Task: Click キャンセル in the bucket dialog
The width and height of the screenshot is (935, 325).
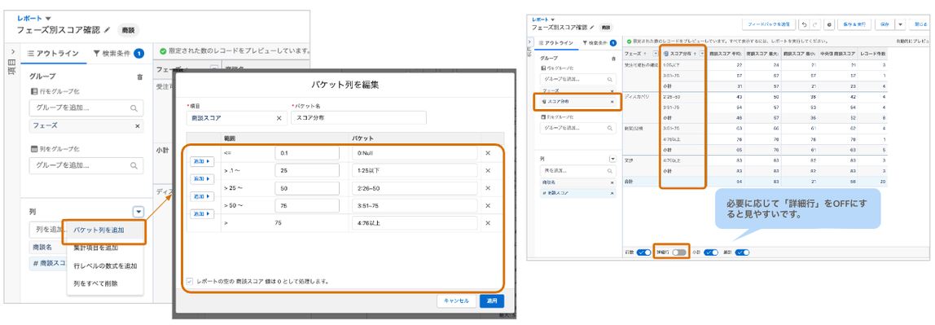Action: [456, 301]
